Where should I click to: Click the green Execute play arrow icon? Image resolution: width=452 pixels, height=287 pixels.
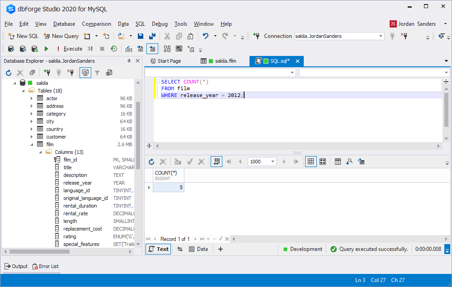pyautogui.click(x=46, y=49)
